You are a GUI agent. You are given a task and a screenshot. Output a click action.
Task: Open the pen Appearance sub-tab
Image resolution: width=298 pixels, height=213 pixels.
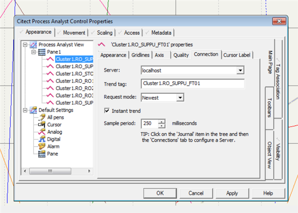(x=113, y=55)
